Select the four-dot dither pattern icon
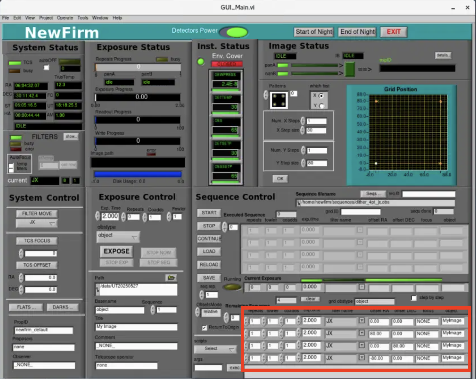476x379 pixels. point(279,100)
